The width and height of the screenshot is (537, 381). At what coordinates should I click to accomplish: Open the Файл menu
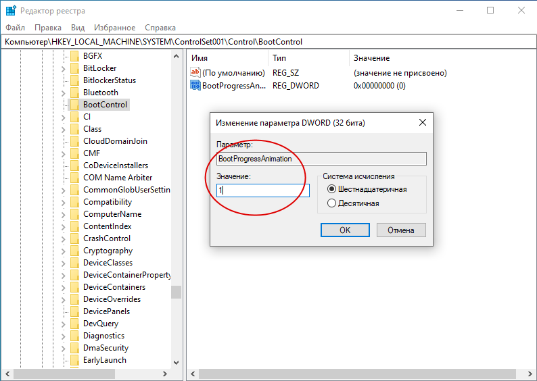tap(15, 28)
